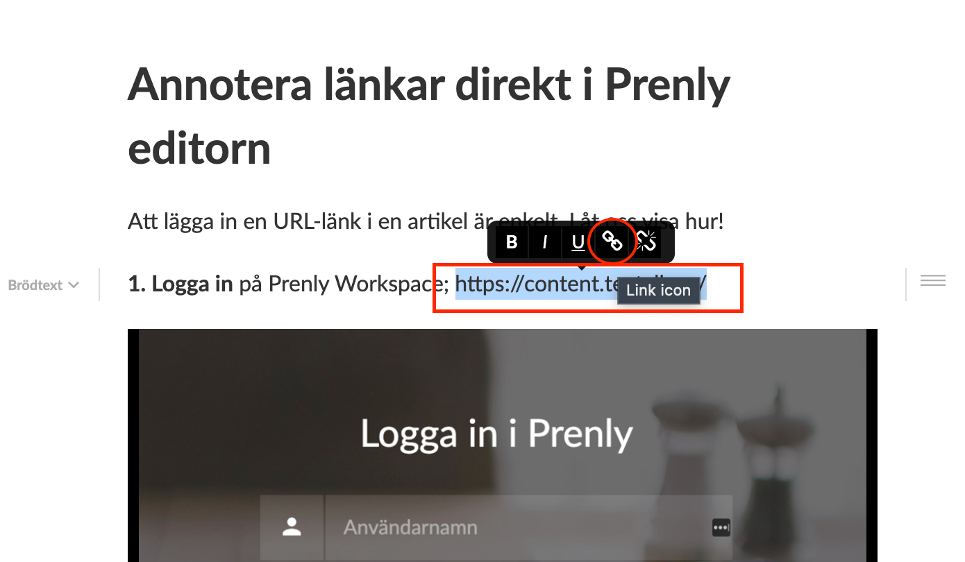
Task: Click the 'Link icon' tooltip label
Action: coord(658,290)
